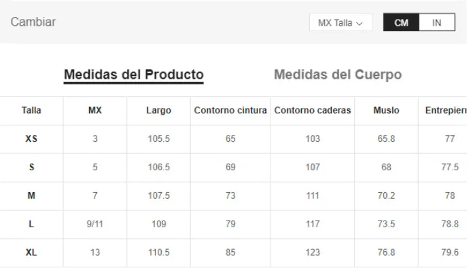Image resolution: width=469 pixels, height=268 pixels.
Task: Click the MX column header
Action: [x=95, y=111]
